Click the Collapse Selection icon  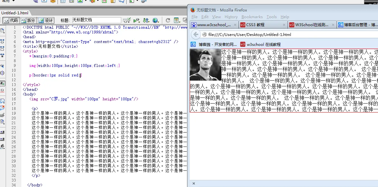pyautogui.click(x=3, y=48)
